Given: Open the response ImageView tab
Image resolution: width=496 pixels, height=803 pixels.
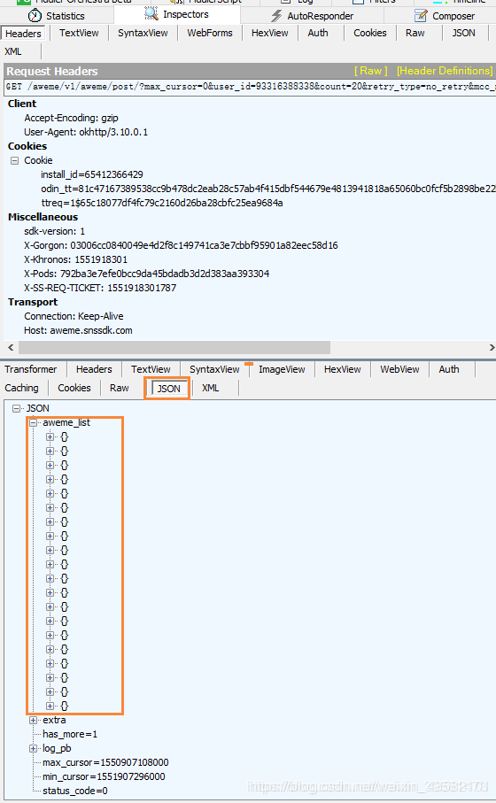Looking at the screenshot, I should click(x=282, y=369).
